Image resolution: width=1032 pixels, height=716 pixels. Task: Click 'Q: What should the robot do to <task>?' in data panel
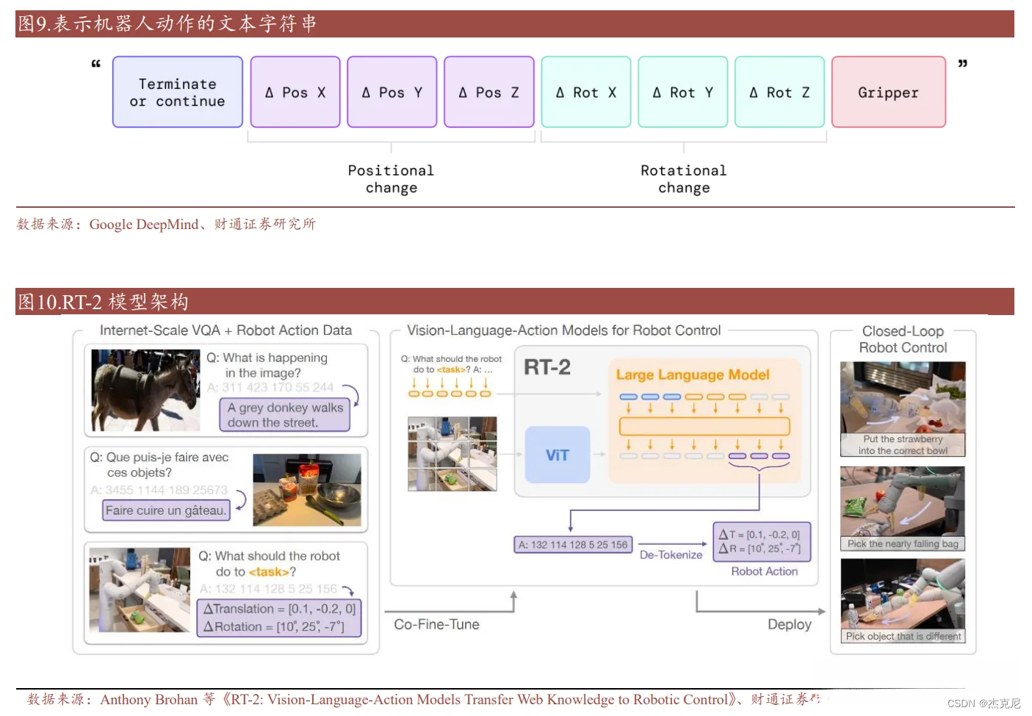coord(269,564)
